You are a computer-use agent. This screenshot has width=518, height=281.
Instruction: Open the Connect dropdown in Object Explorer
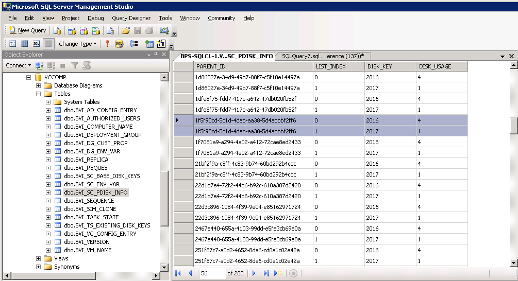coord(18,65)
